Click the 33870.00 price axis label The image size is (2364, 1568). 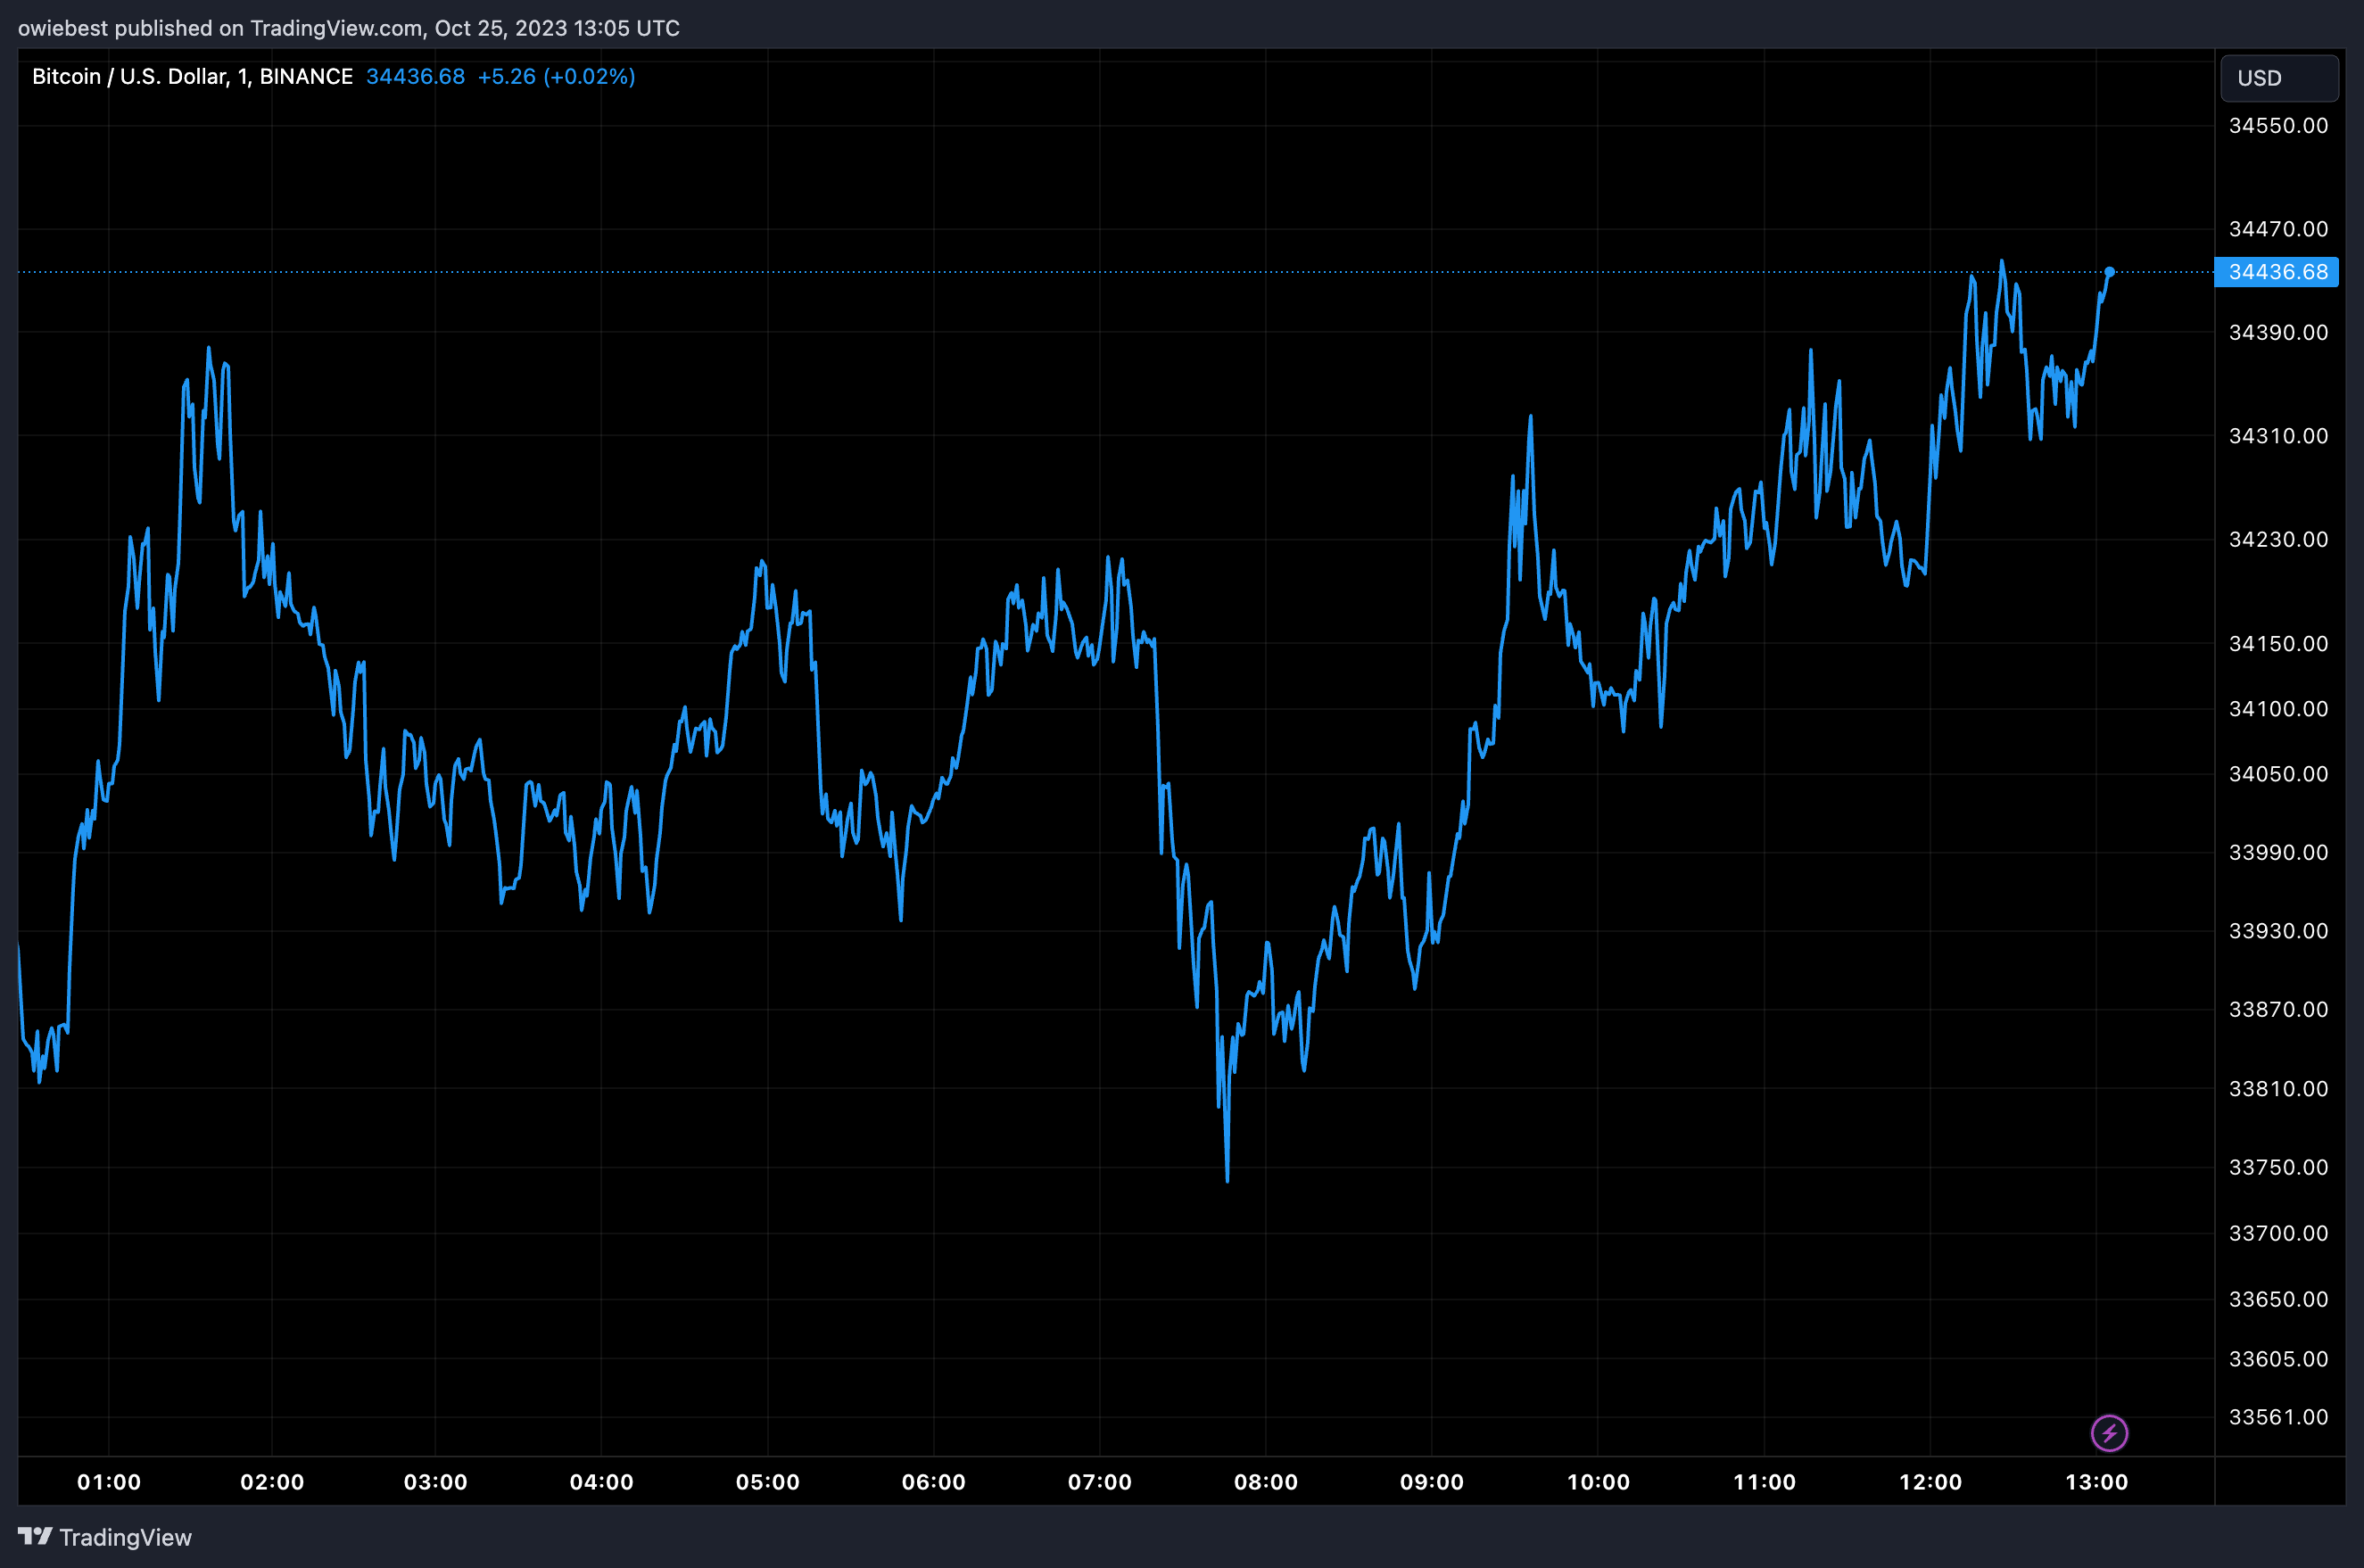[2278, 1009]
